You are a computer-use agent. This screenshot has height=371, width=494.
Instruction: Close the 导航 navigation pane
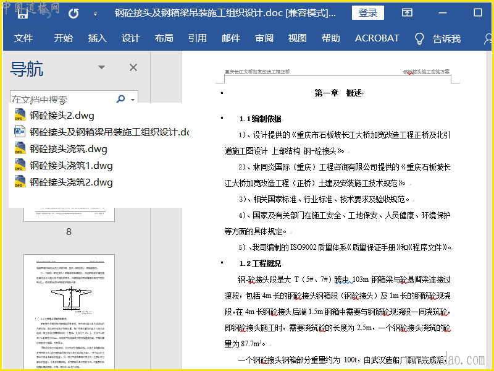tap(133, 67)
